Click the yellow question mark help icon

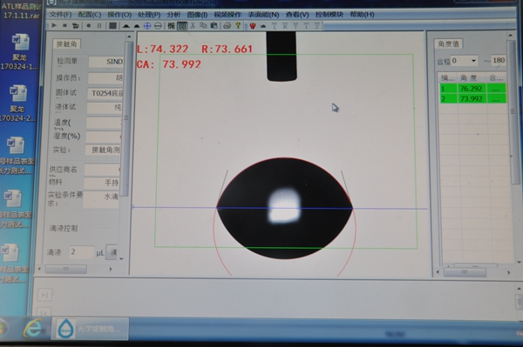[238, 25]
